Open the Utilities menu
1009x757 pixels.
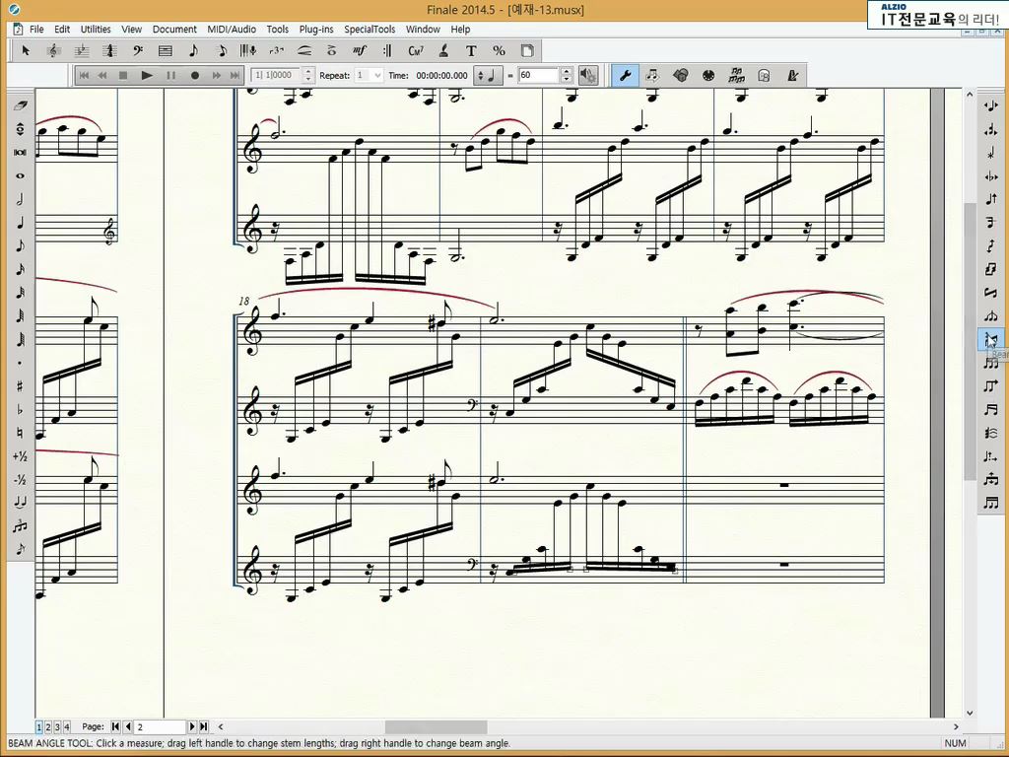click(x=96, y=29)
